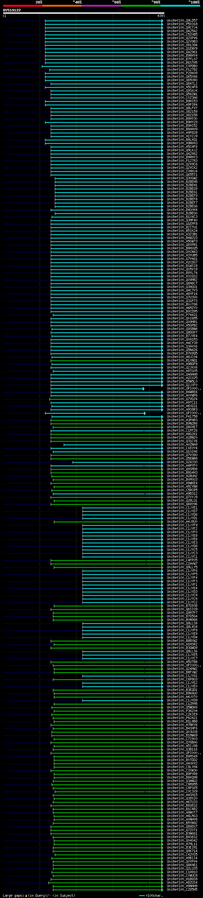
Task: Click the UniRef100_Q9SAJ4 label
Action: click(182, 91)
